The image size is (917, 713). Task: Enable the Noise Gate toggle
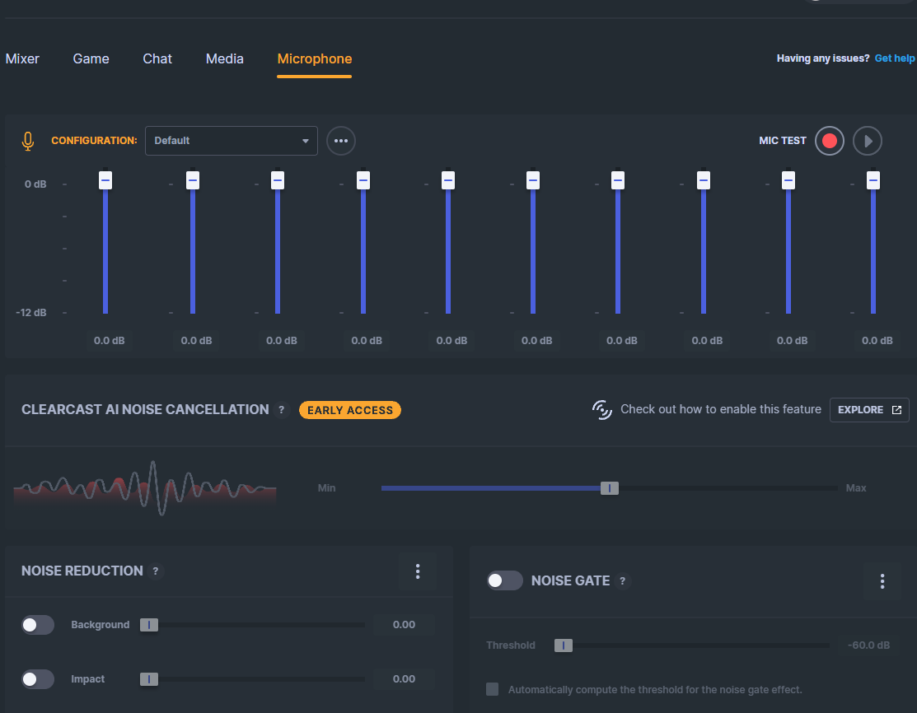(x=505, y=580)
